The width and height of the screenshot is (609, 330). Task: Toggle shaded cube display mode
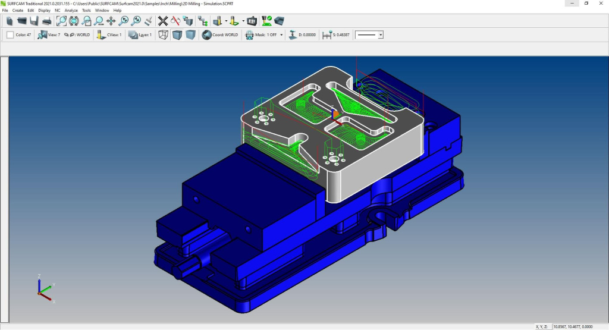click(190, 35)
